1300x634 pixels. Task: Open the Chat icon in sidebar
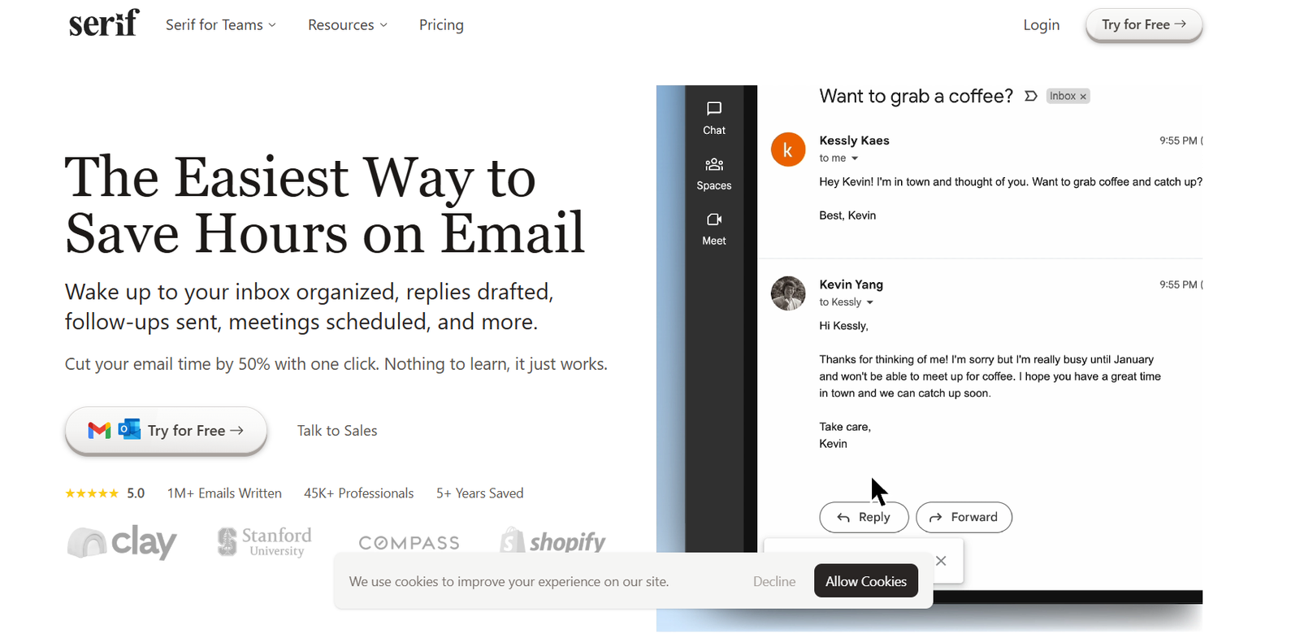(713, 110)
